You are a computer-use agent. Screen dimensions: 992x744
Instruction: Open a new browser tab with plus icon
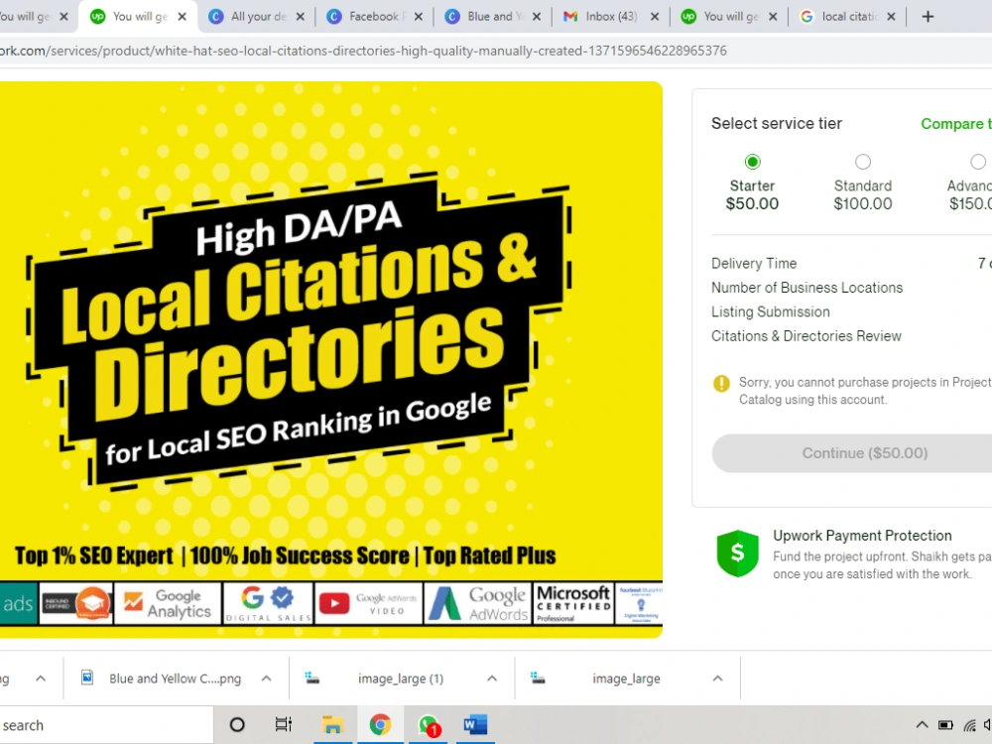click(928, 17)
